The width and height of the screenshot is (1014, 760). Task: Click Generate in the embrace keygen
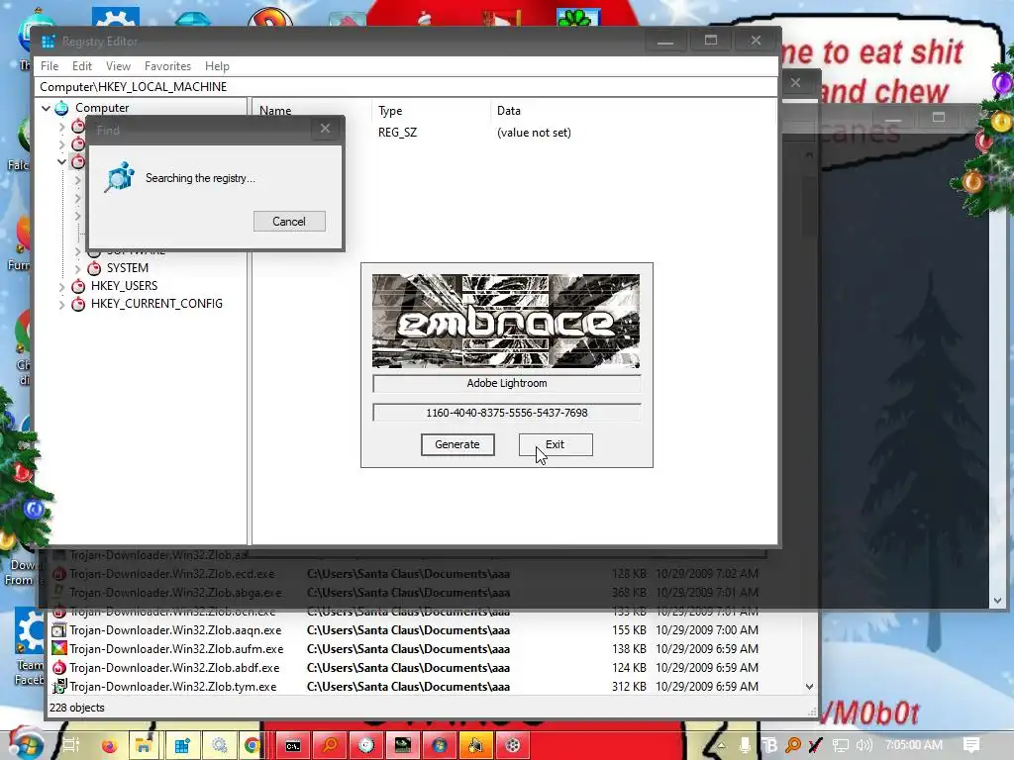(457, 444)
